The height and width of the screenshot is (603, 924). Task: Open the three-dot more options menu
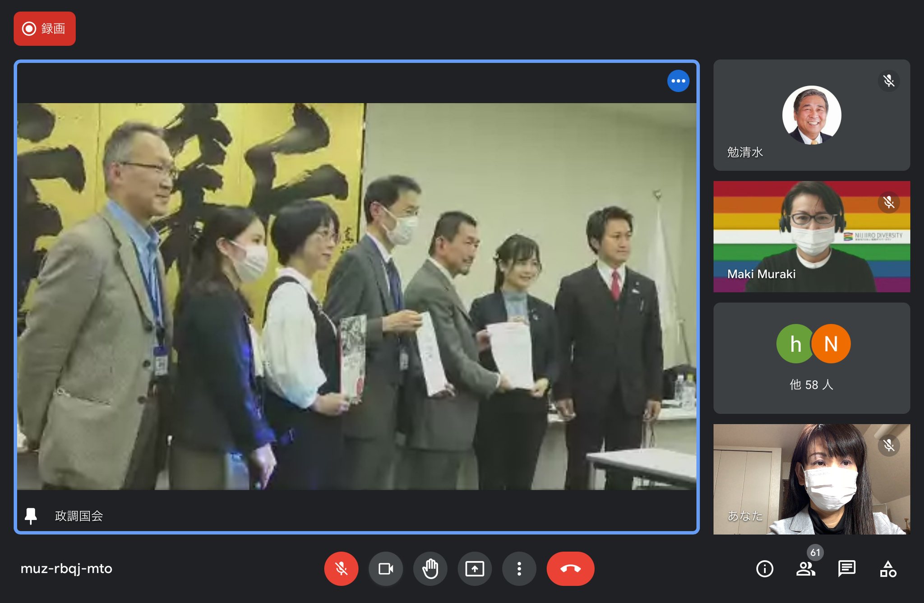click(519, 569)
